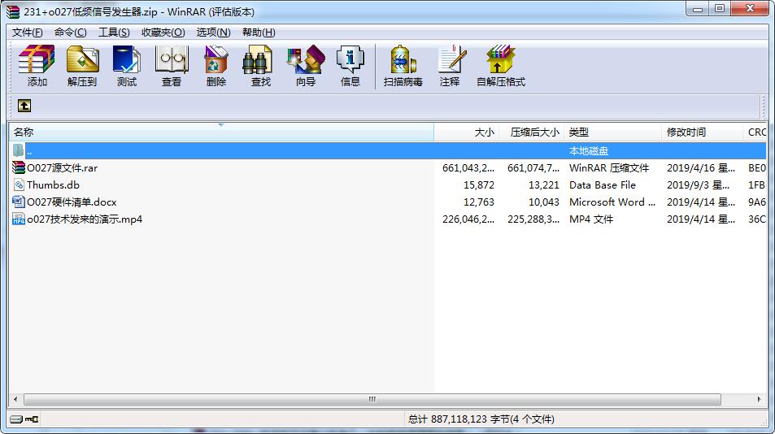Click the 225,288,3... compressed size cell
Screen dimensions: 775x434
pyautogui.click(x=533, y=219)
